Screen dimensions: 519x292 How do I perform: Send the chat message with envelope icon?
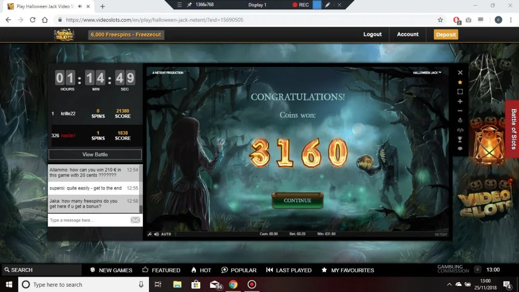pos(135,220)
